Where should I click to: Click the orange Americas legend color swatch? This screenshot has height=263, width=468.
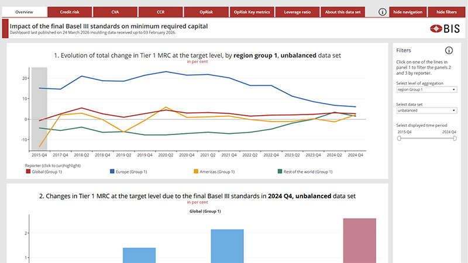point(196,171)
